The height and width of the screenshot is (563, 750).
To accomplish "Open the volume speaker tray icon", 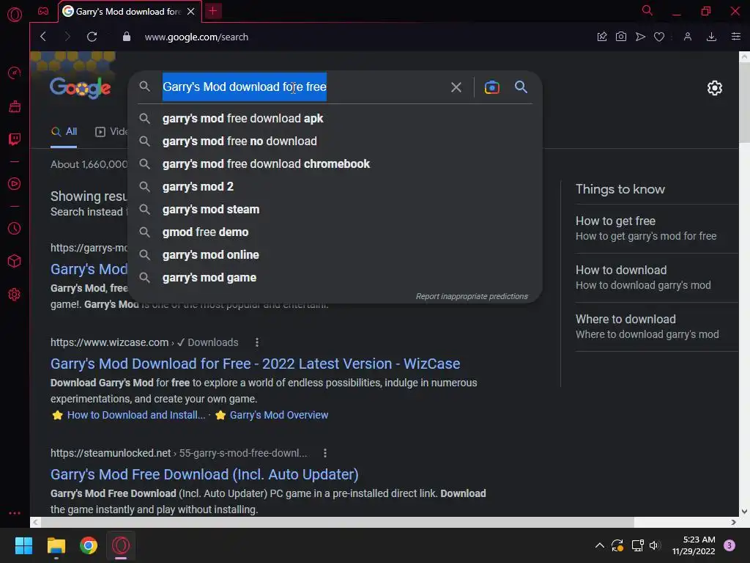I will pos(655,545).
